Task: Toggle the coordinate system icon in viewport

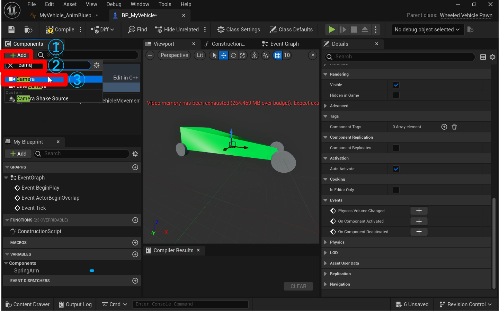Action: coord(255,55)
